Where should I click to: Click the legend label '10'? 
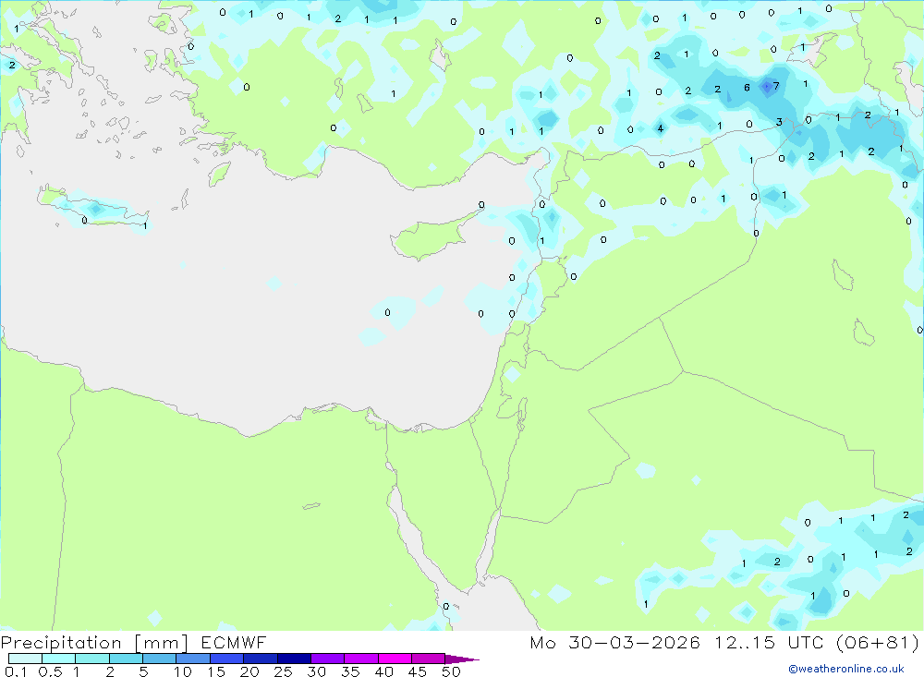pos(183,671)
